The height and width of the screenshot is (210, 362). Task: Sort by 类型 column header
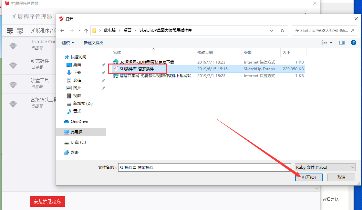(x=247, y=52)
